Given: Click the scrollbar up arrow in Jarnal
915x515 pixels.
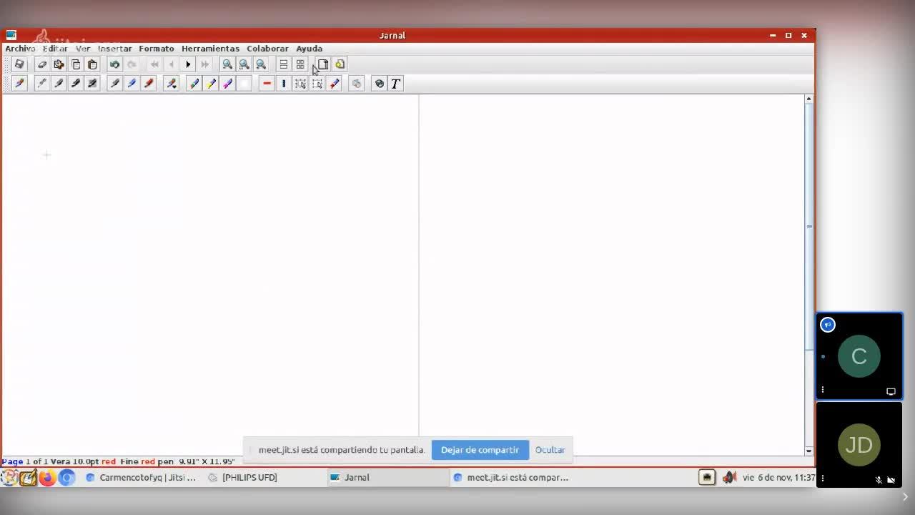Looking at the screenshot, I should click(x=809, y=99).
